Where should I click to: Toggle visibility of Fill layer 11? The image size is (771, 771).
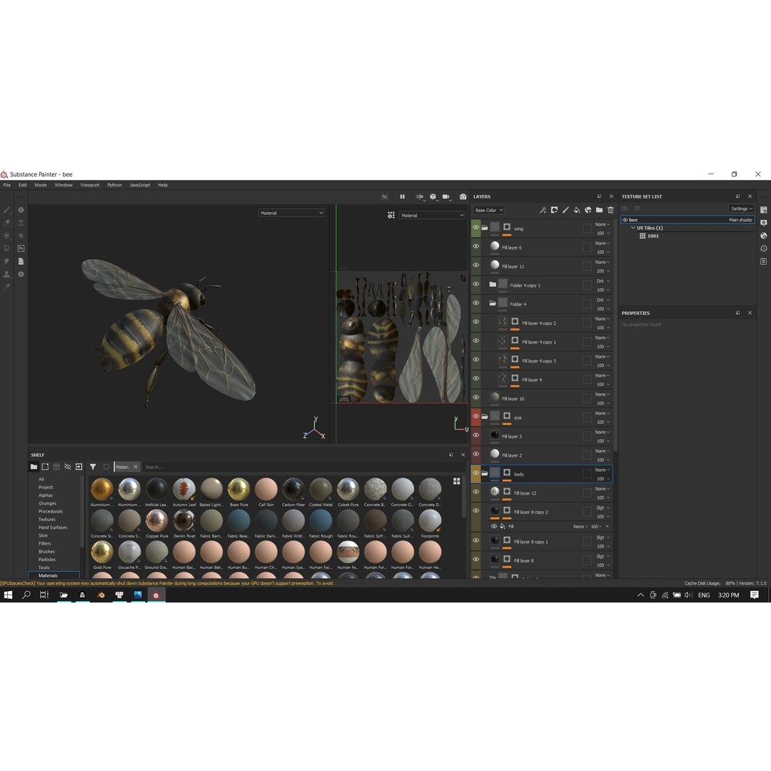pos(475,266)
